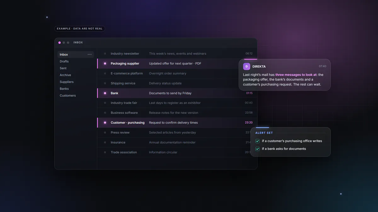Image resolution: width=378 pixels, height=212 pixels.
Task: Click the unread dot beside Bank
Action: click(105, 93)
